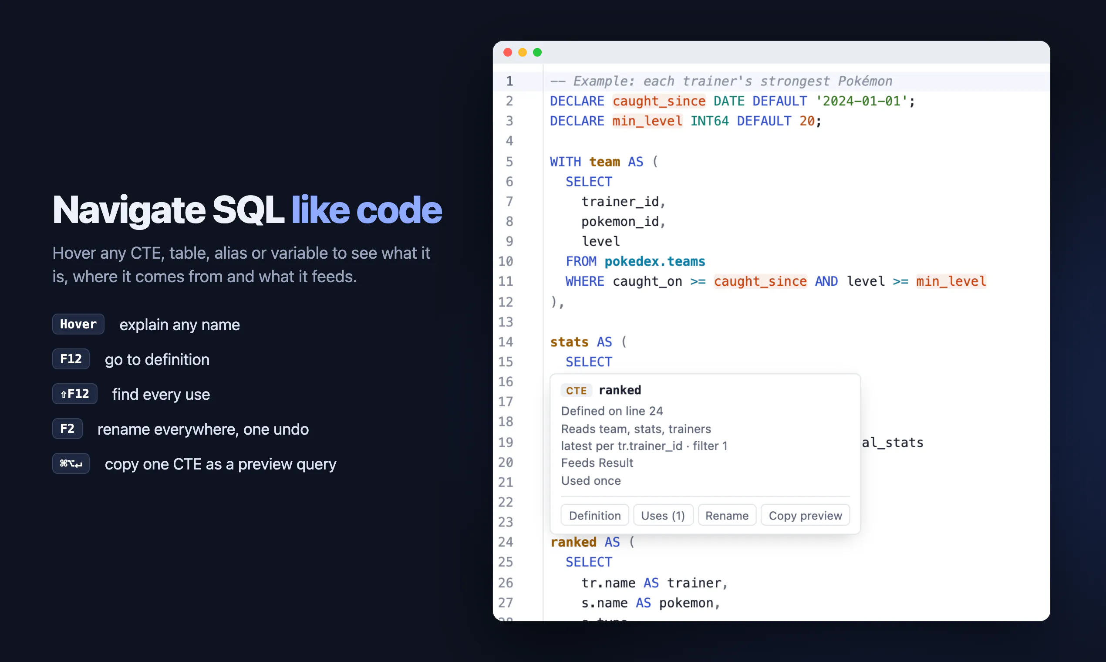Click the F12 key badge for go to definition
1106x662 pixels.
pyautogui.click(x=71, y=359)
